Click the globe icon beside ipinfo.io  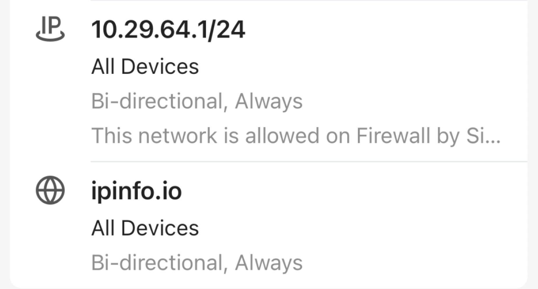point(50,190)
